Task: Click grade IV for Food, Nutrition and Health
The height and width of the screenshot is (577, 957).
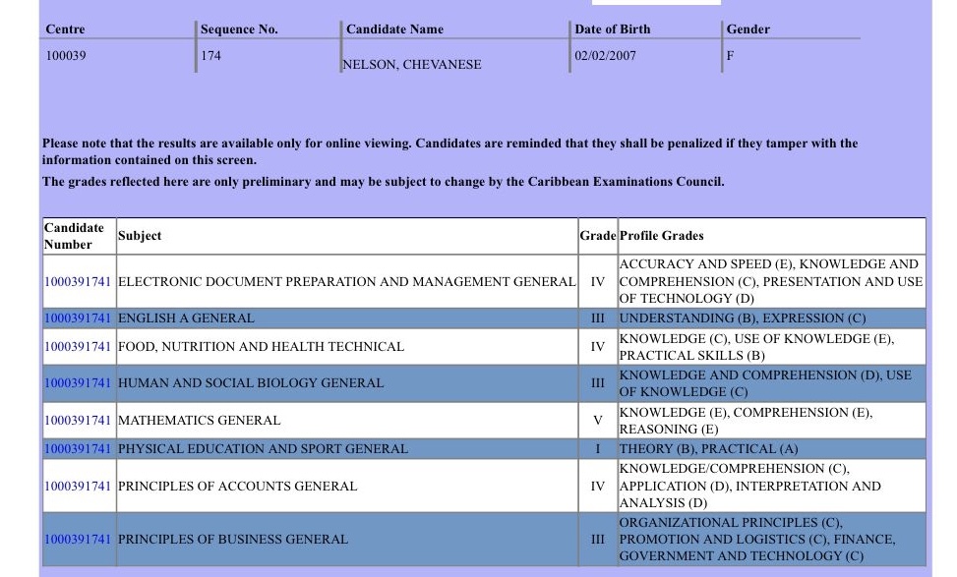Action: click(598, 346)
